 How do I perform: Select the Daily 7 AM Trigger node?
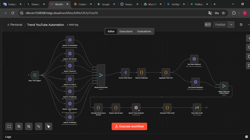pyautogui.click(x=35, y=75)
